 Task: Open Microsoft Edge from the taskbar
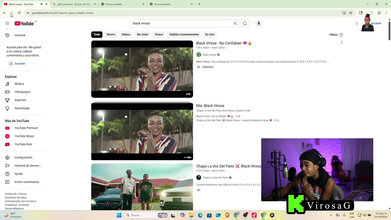point(200,215)
